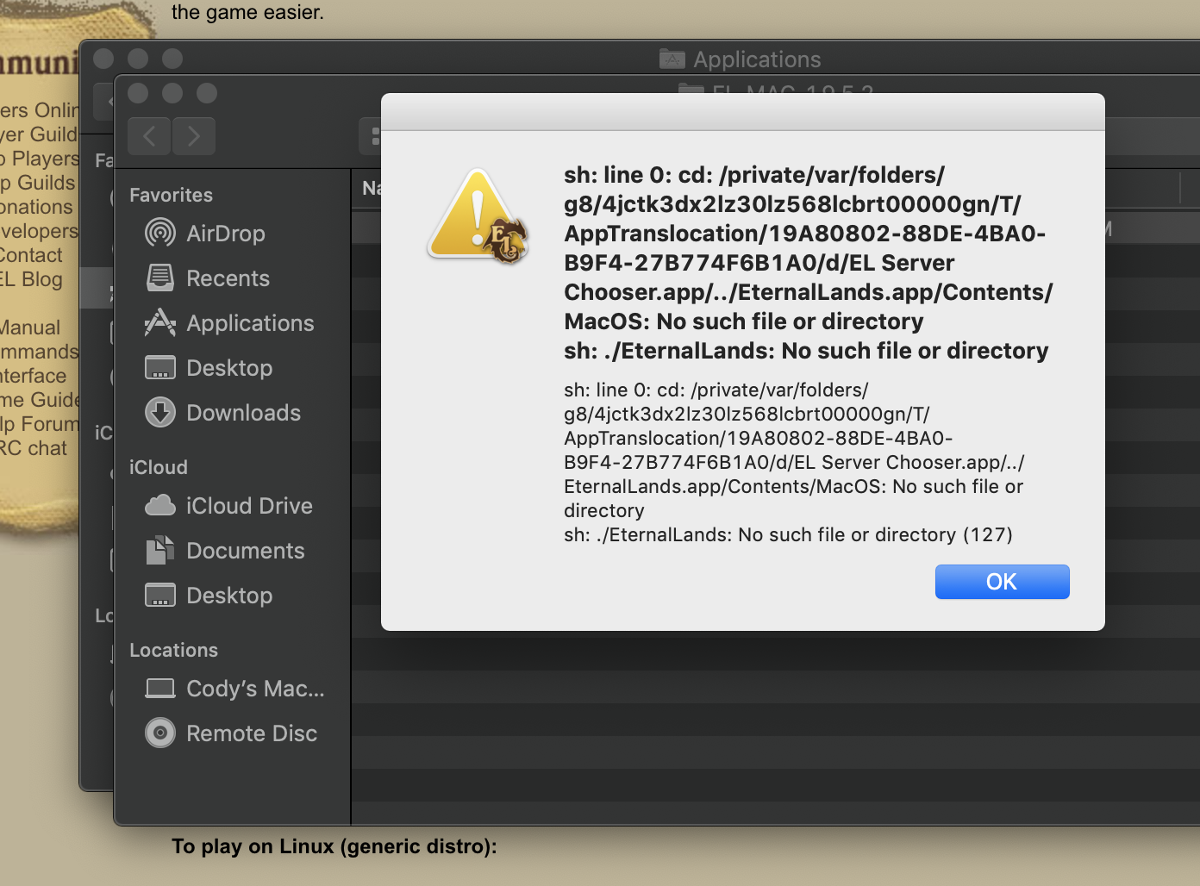Click 'To play on Linux (generic distro)' heading
The image size is (1200, 886).
coord(334,846)
